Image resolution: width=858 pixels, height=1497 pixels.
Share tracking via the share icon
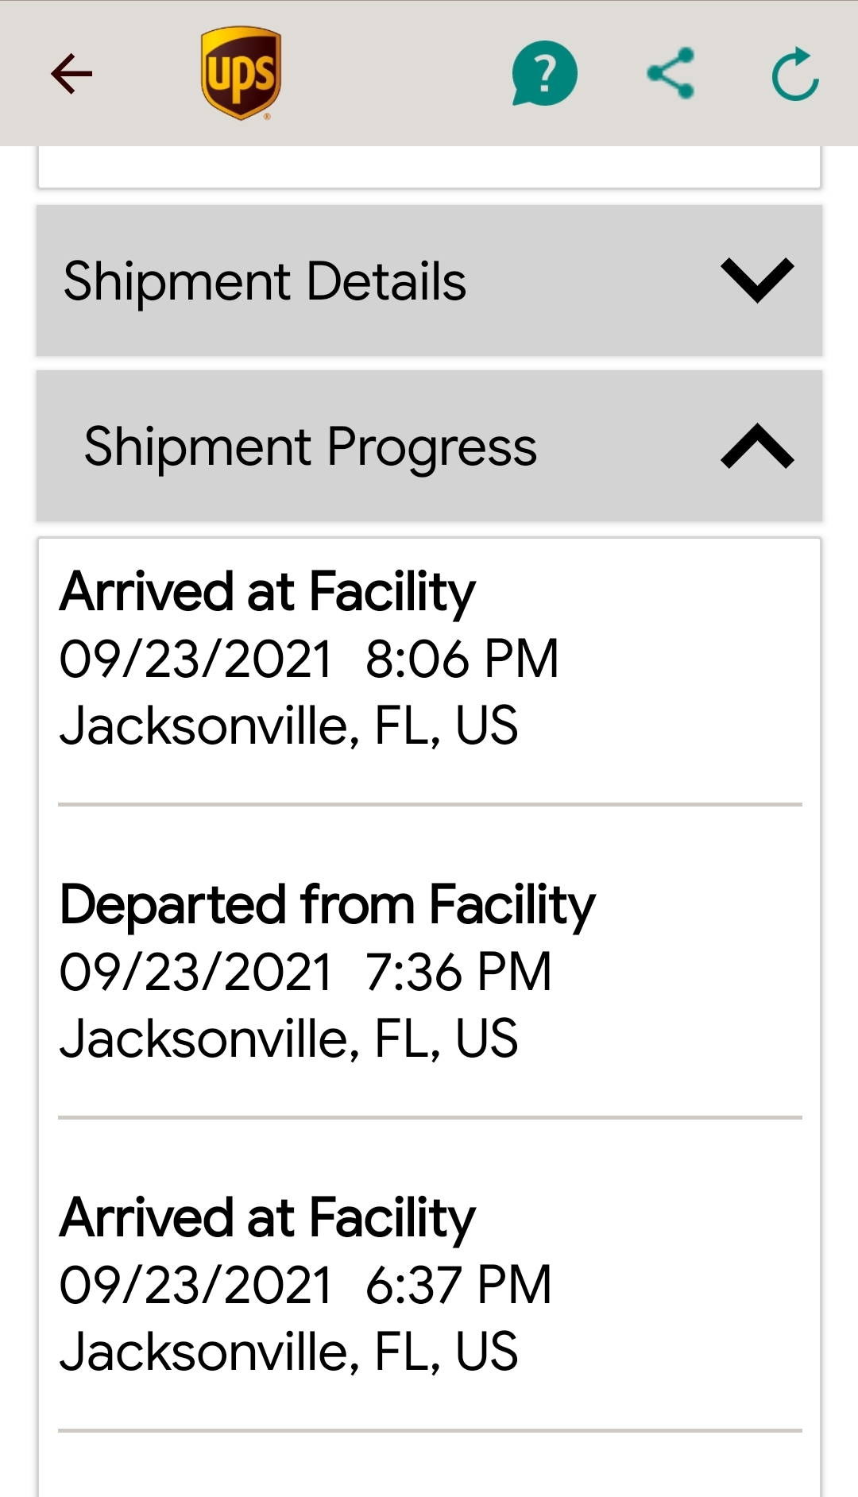[x=671, y=73]
